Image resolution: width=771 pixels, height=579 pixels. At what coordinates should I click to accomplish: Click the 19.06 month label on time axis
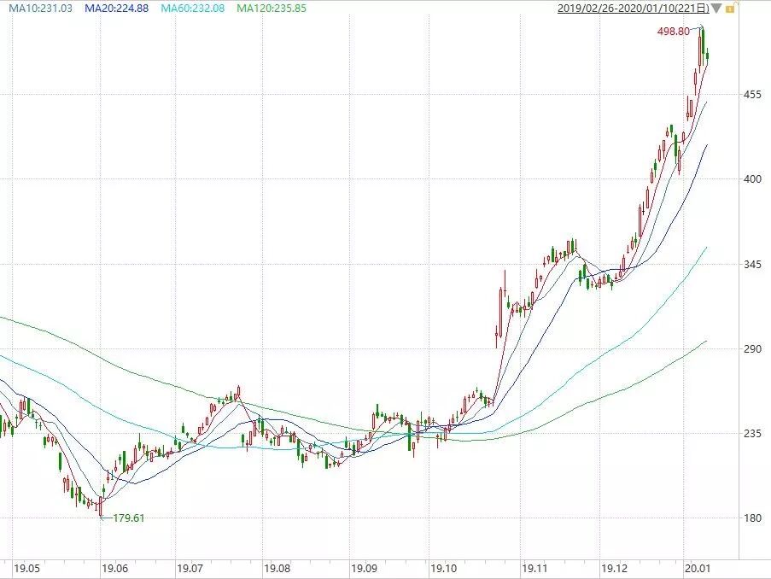pos(114,569)
